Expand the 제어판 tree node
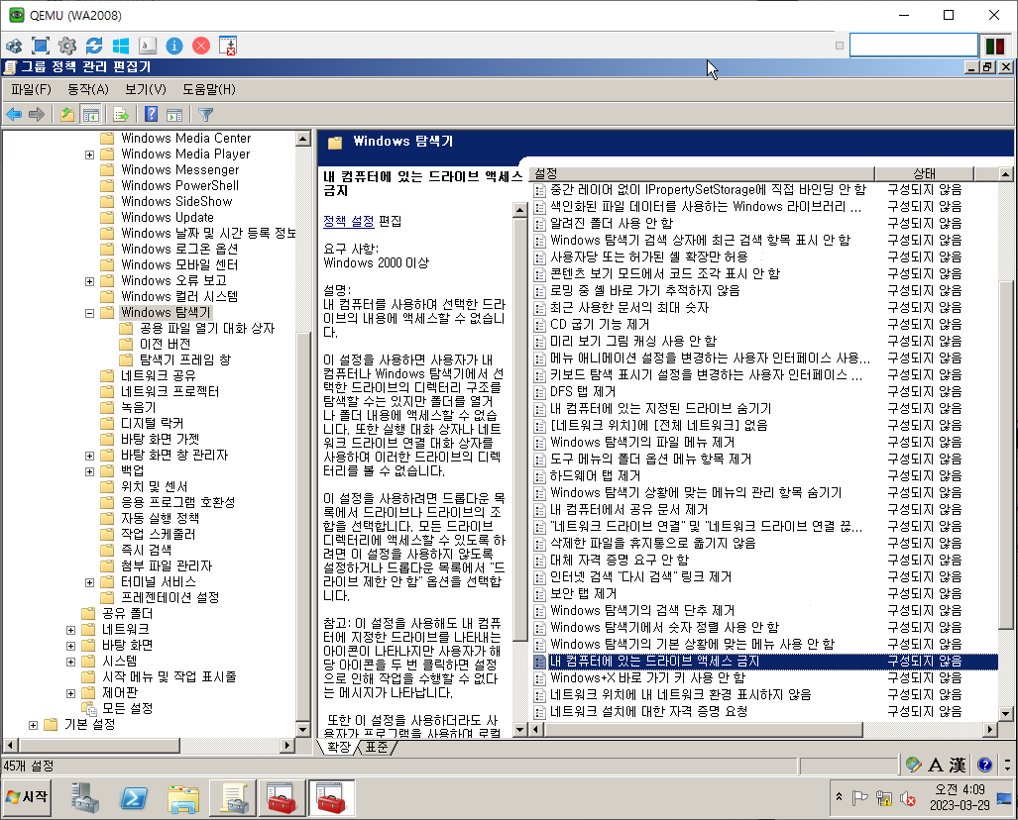 pos(70,693)
